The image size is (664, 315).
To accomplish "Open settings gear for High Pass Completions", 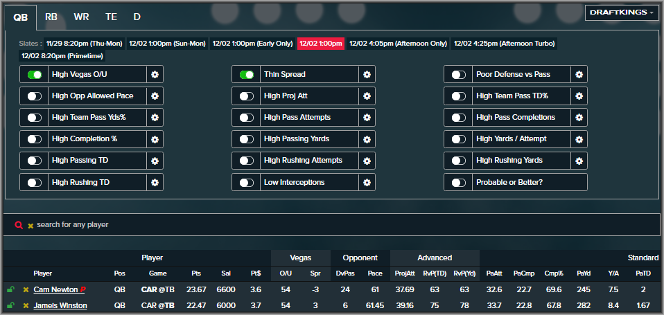I will point(579,118).
